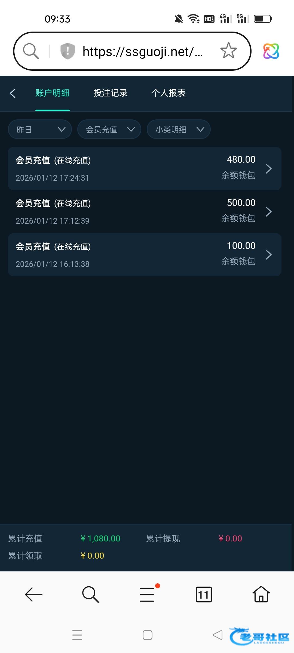Bookmark the page with the star icon
294x653 pixels.
pyautogui.click(x=228, y=51)
